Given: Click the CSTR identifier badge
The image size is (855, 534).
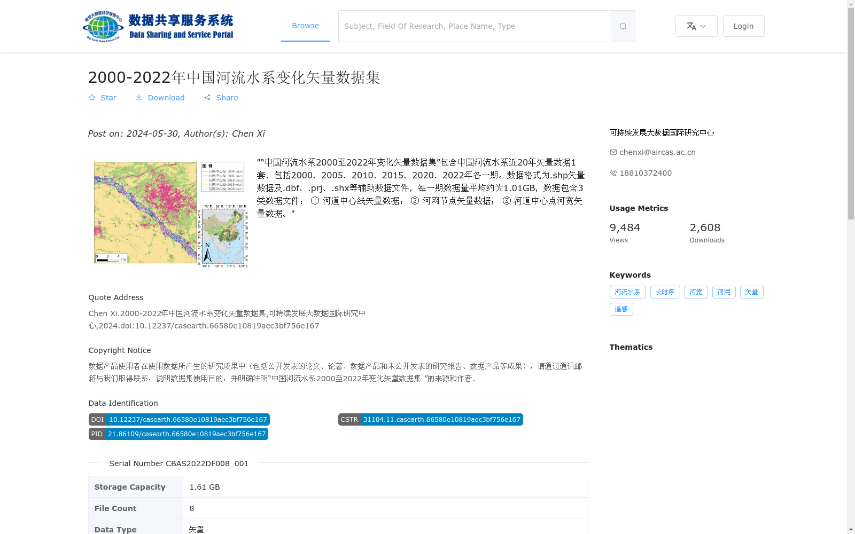Looking at the screenshot, I should click(x=430, y=420).
